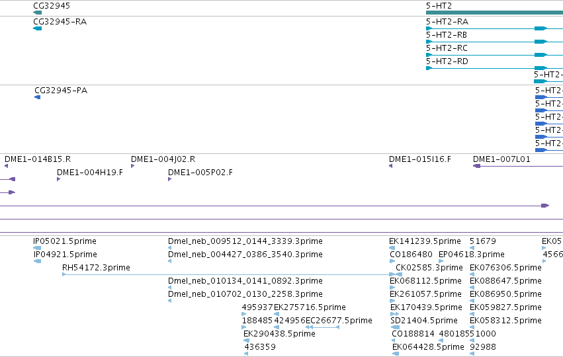Click the EK086950.5prime EST label
This screenshot has height=357, width=563.
(x=505, y=294)
